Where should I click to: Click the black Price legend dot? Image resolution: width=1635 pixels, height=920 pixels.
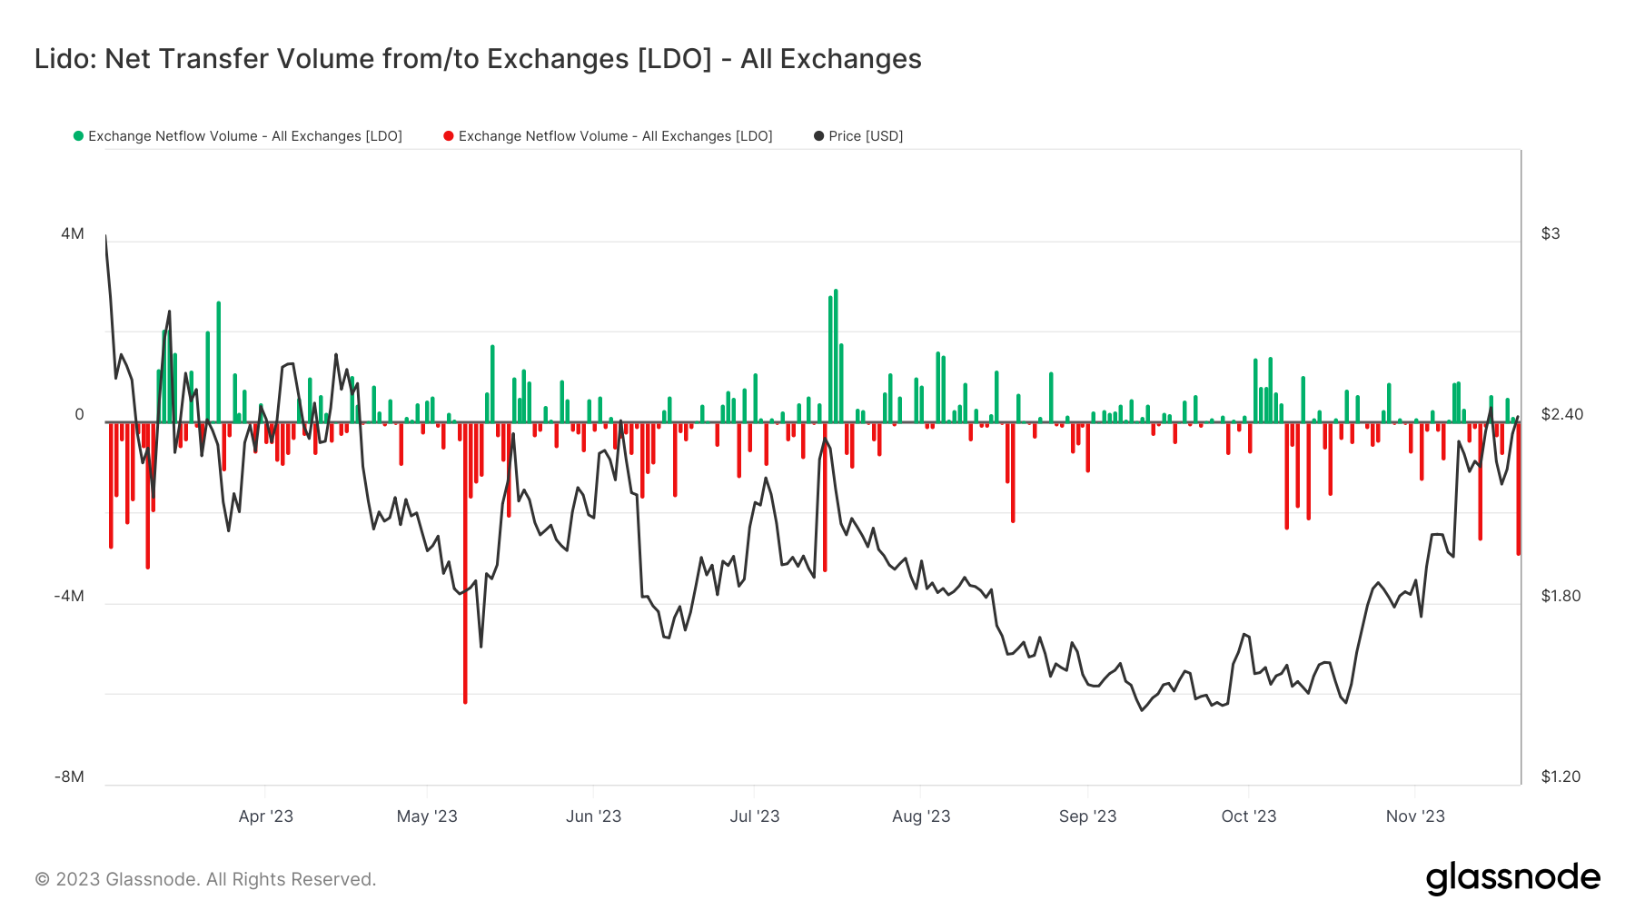[x=818, y=136]
